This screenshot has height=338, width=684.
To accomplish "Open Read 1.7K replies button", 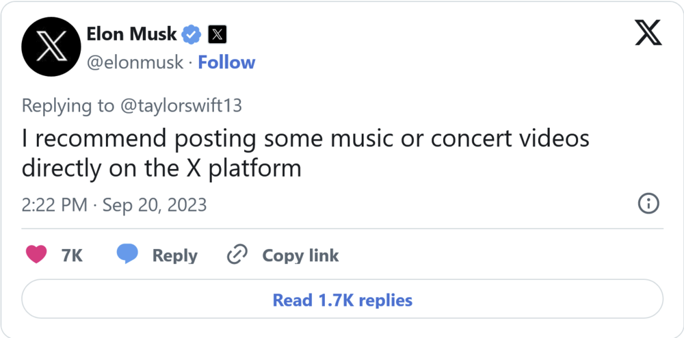I will (x=342, y=300).
